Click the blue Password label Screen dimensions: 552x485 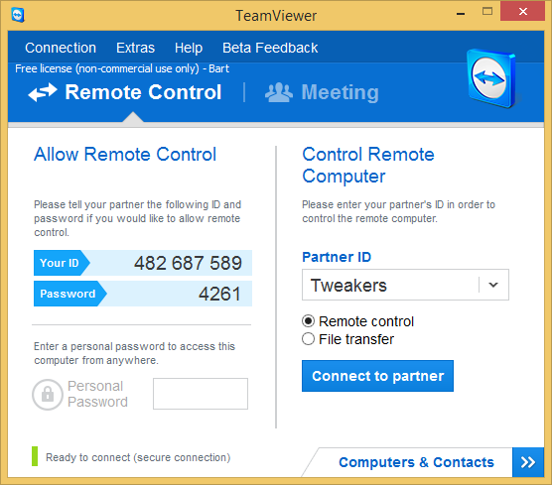point(70,294)
